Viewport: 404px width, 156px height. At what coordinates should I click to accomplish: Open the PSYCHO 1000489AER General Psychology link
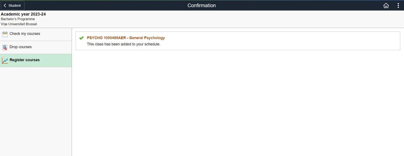click(x=126, y=38)
